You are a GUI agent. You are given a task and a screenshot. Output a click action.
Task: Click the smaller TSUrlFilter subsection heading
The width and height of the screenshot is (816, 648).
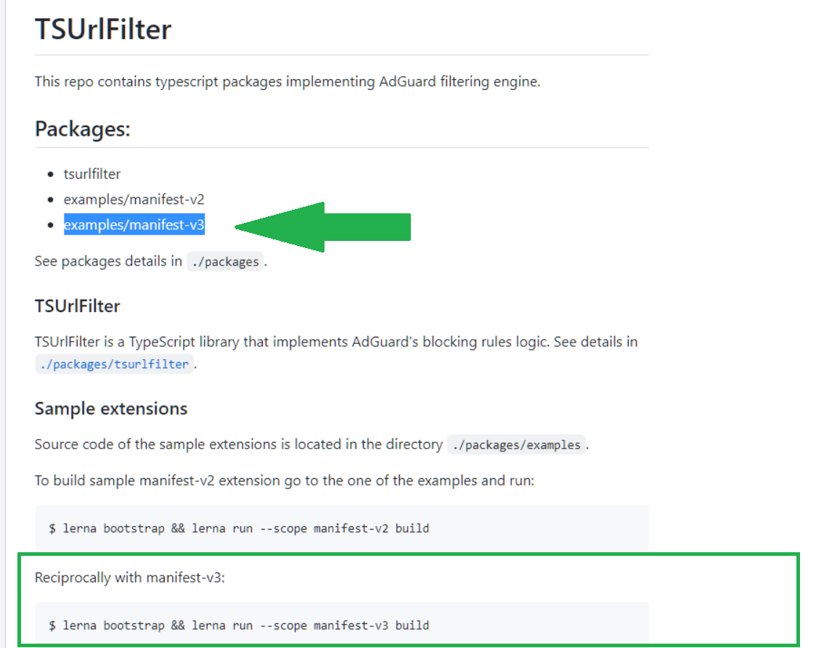(77, 306)
